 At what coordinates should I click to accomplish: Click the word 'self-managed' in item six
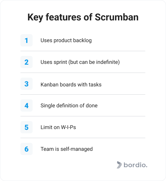click(77, 149)
